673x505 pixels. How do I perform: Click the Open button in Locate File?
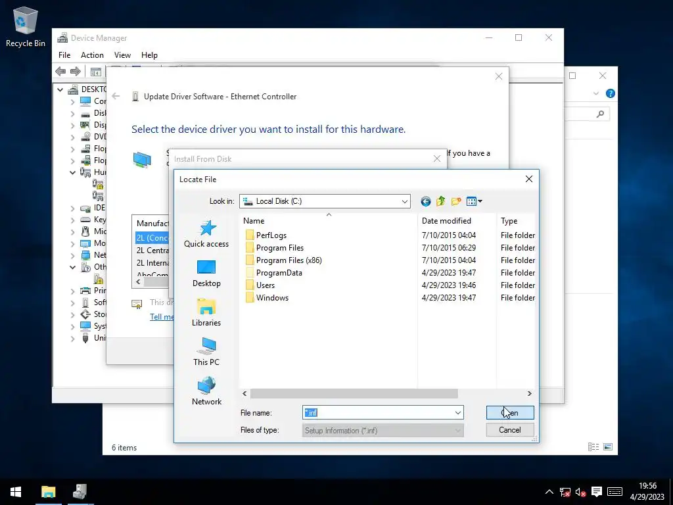tap(510, 413)
